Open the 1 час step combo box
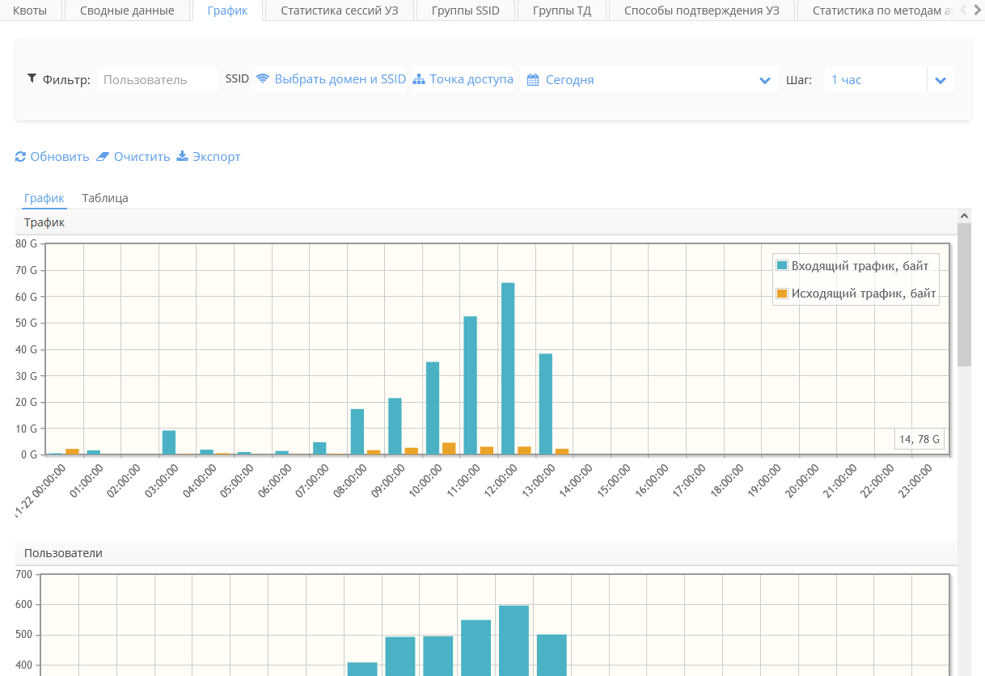985x676 pixels. click(x=875, y=80)
